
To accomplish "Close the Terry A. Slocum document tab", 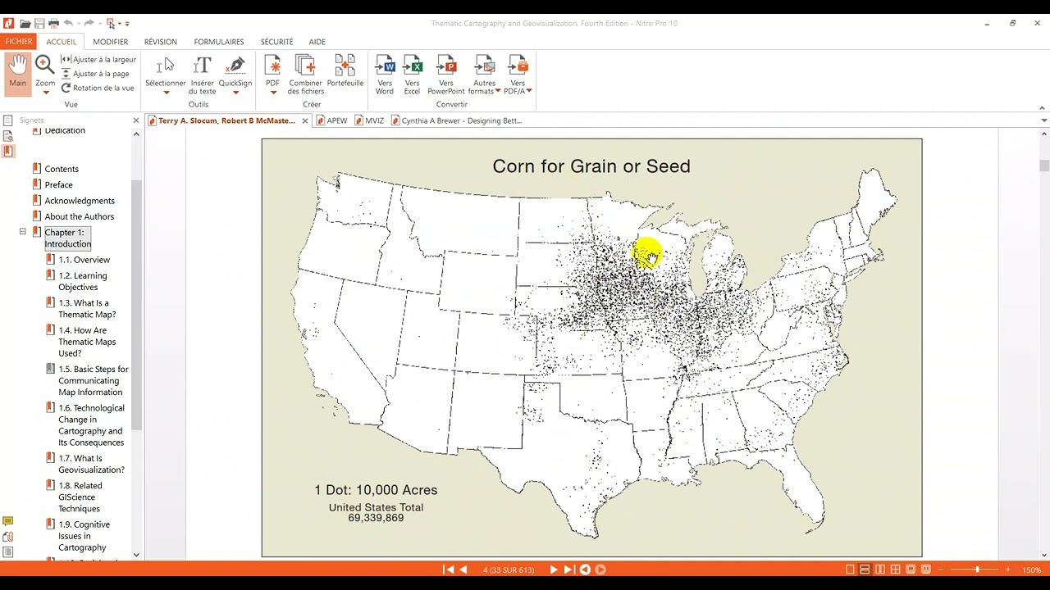I will pos(304,120).
